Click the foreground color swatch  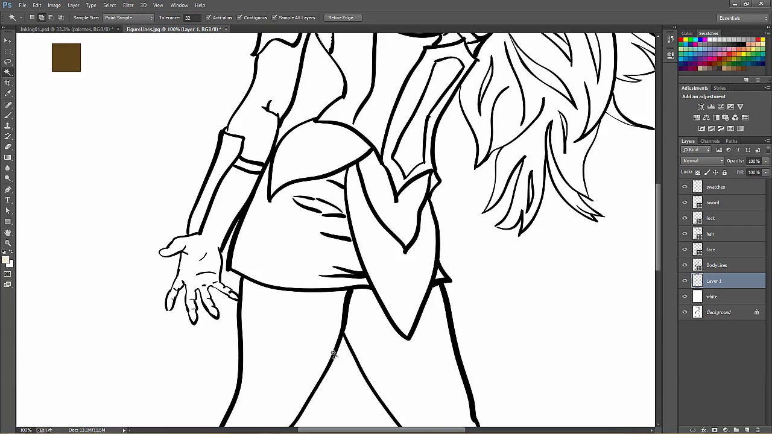pyautogui.click(x=5, y=259)
